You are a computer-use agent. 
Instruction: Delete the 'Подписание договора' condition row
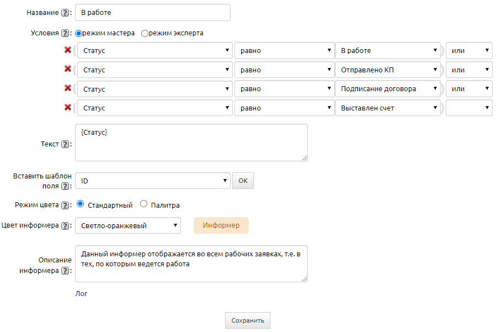point(68,88)
